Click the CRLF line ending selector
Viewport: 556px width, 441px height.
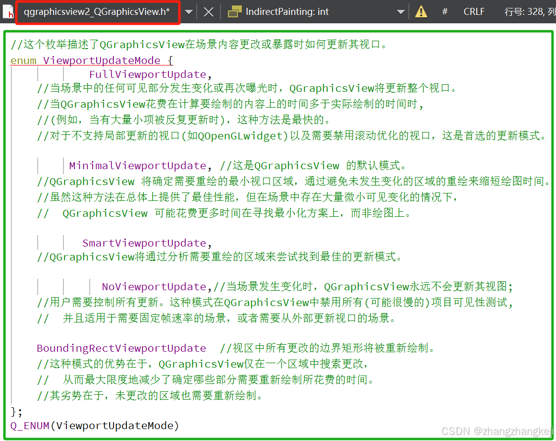pyautogui.click(x=474, y=12)
